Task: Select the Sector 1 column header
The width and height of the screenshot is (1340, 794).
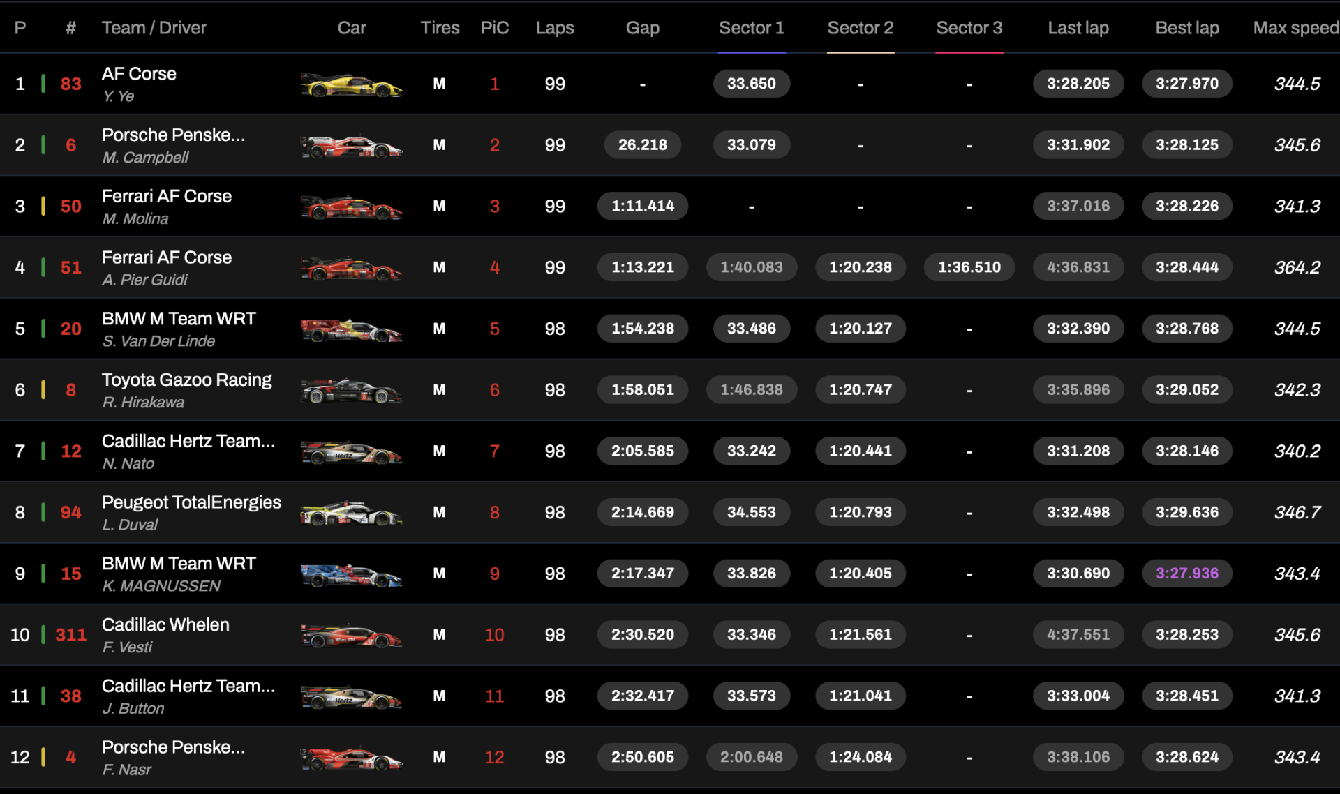Action: coord(751,28)
